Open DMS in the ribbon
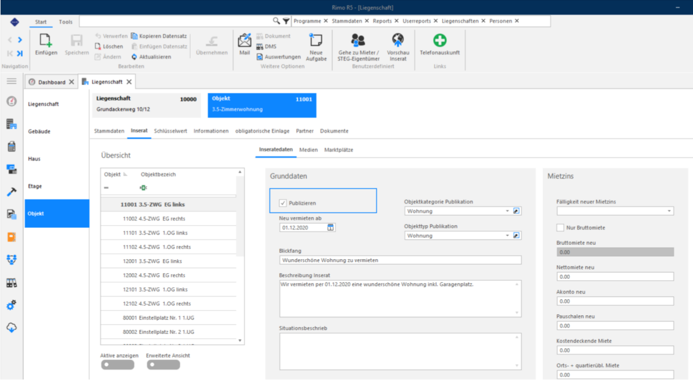This screenshot has width=693, height=380. tap(266, 46)
